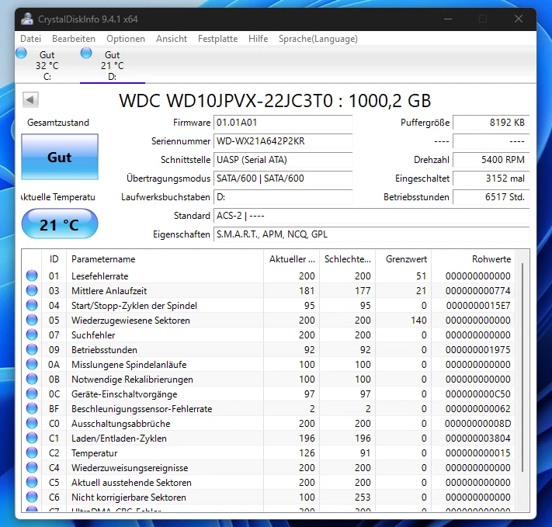Click the Laufwerksbuchstaben field D:
This screenshot has width=552, height=527.
pos(283,197)
